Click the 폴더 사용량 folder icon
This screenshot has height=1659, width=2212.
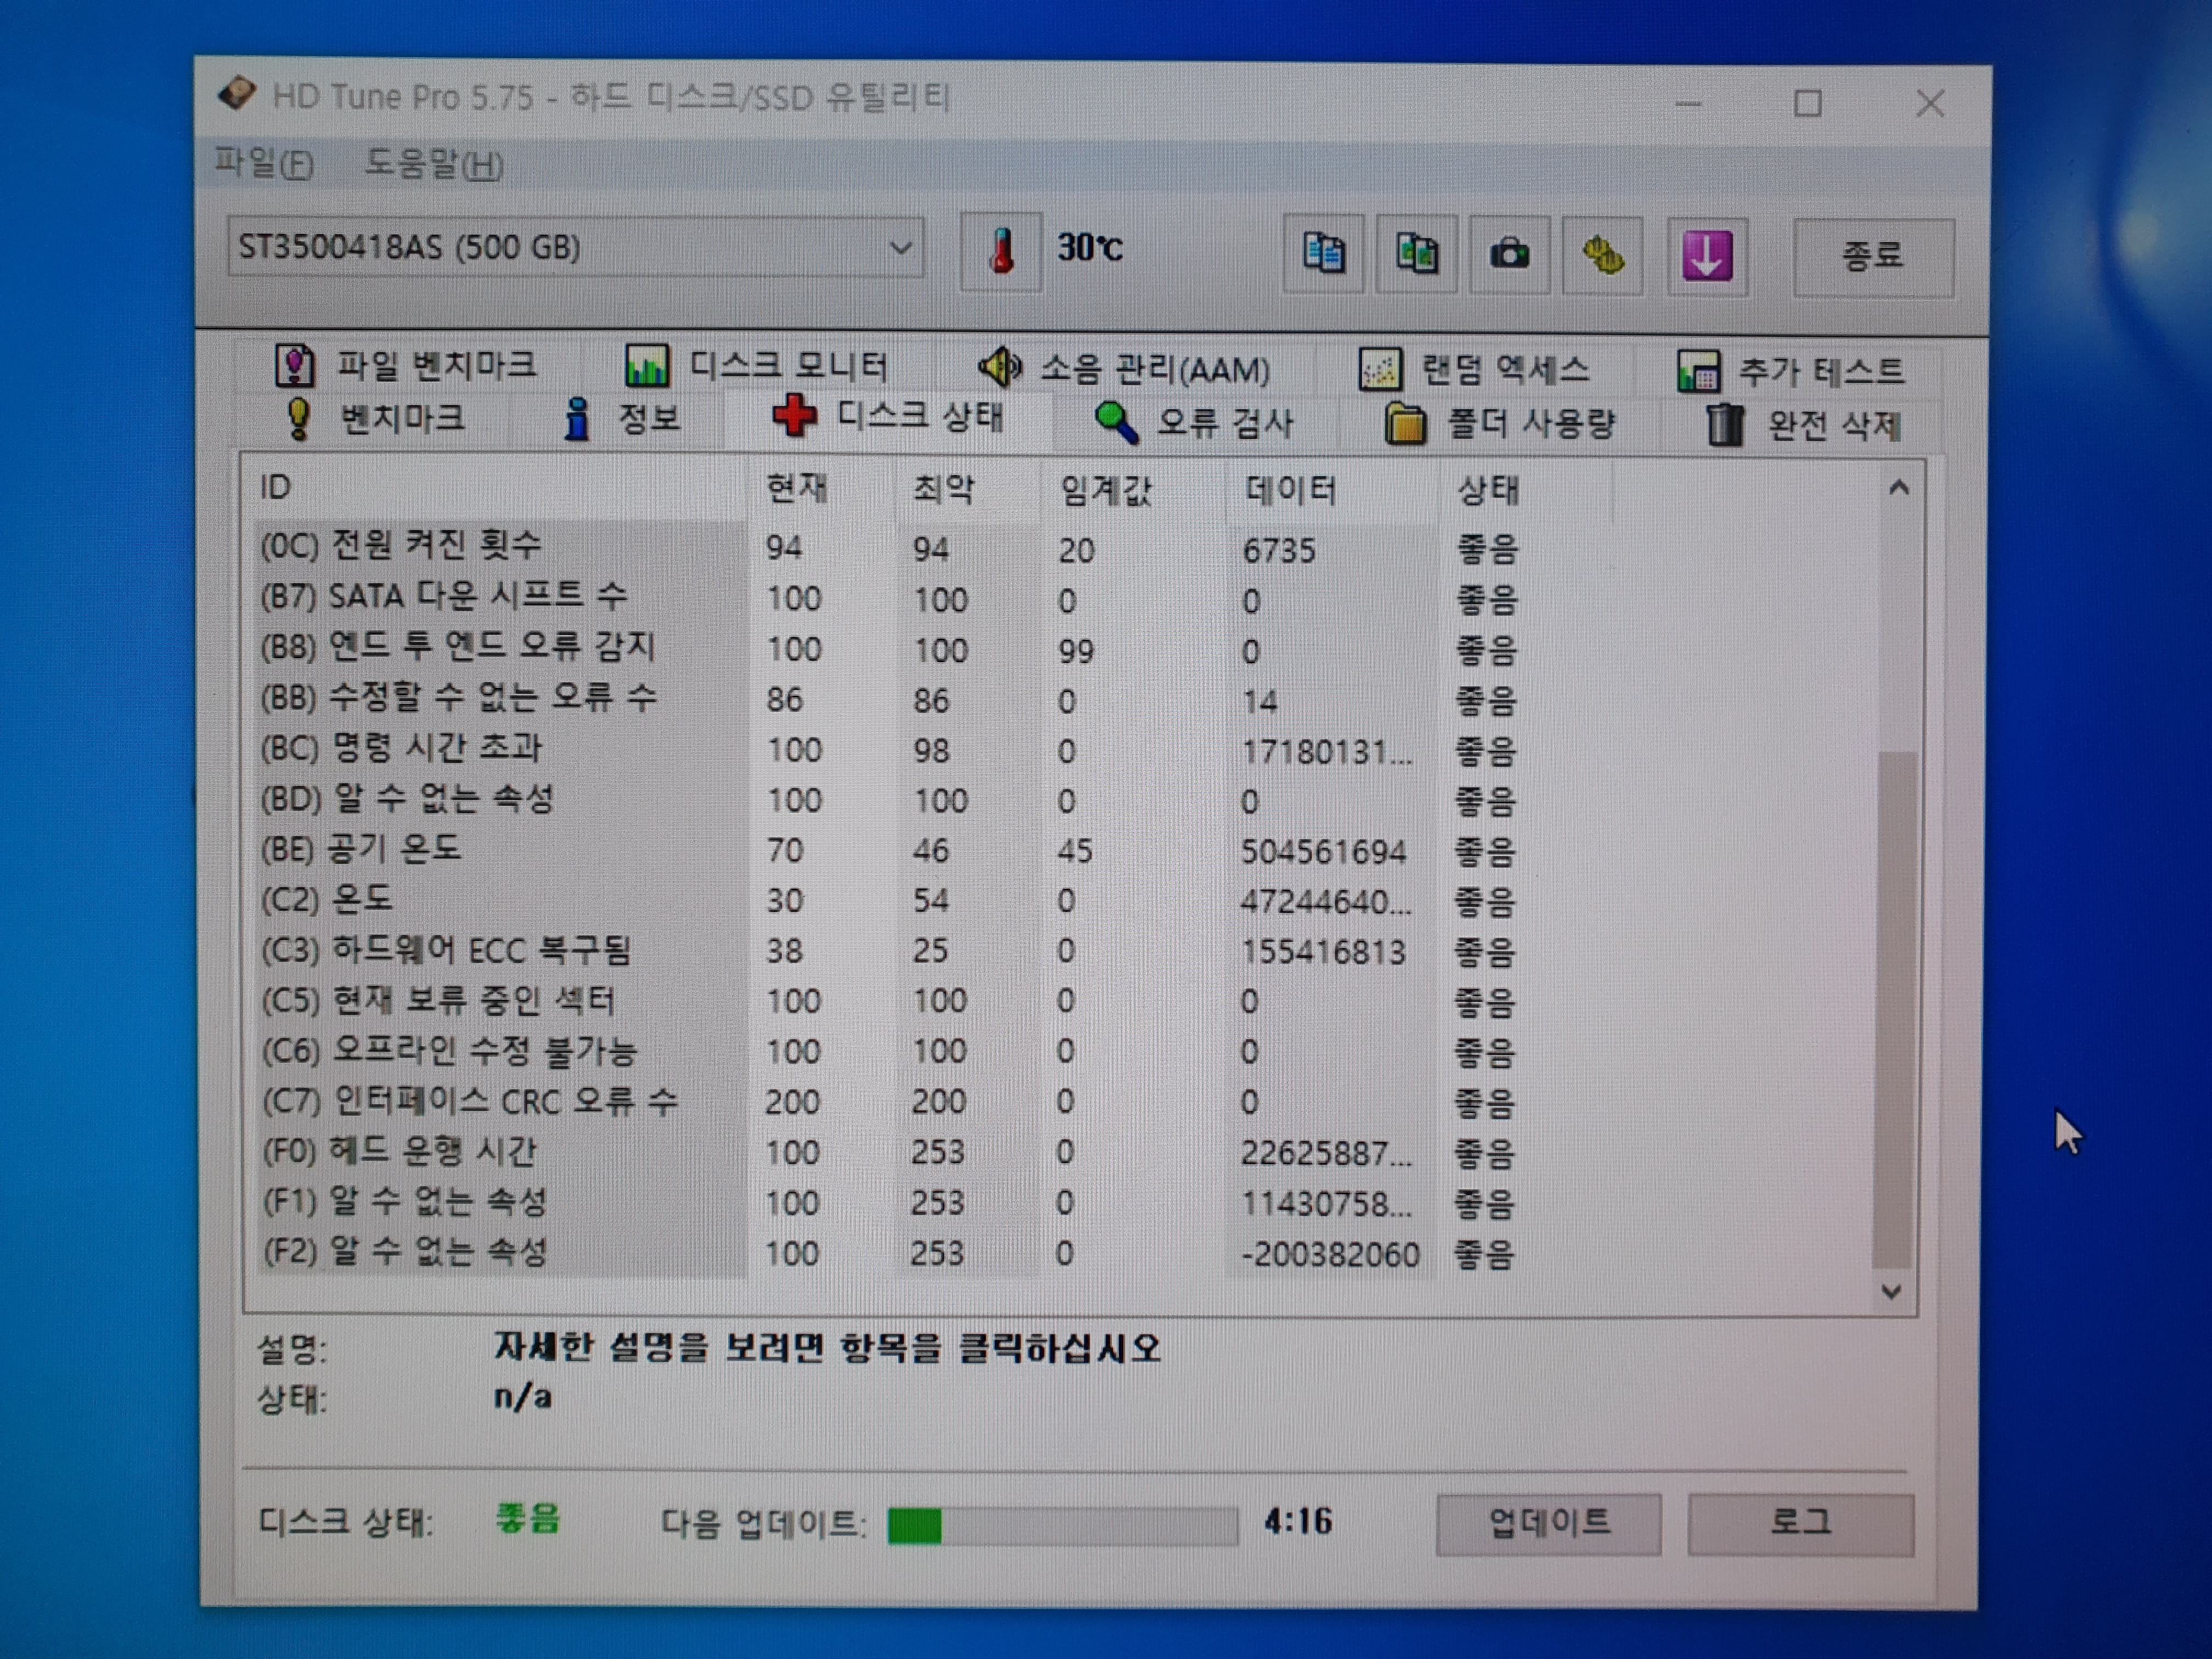coord(1405,425)
